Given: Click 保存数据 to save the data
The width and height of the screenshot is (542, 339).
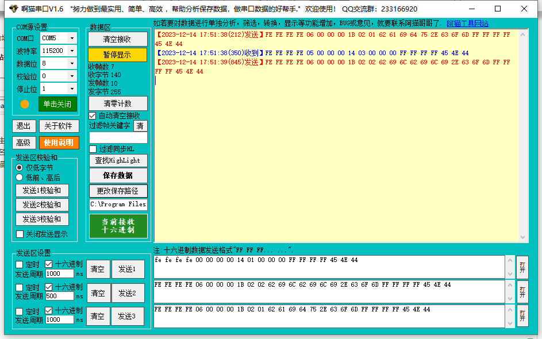Looking at the screenshot, I should 118,176.
